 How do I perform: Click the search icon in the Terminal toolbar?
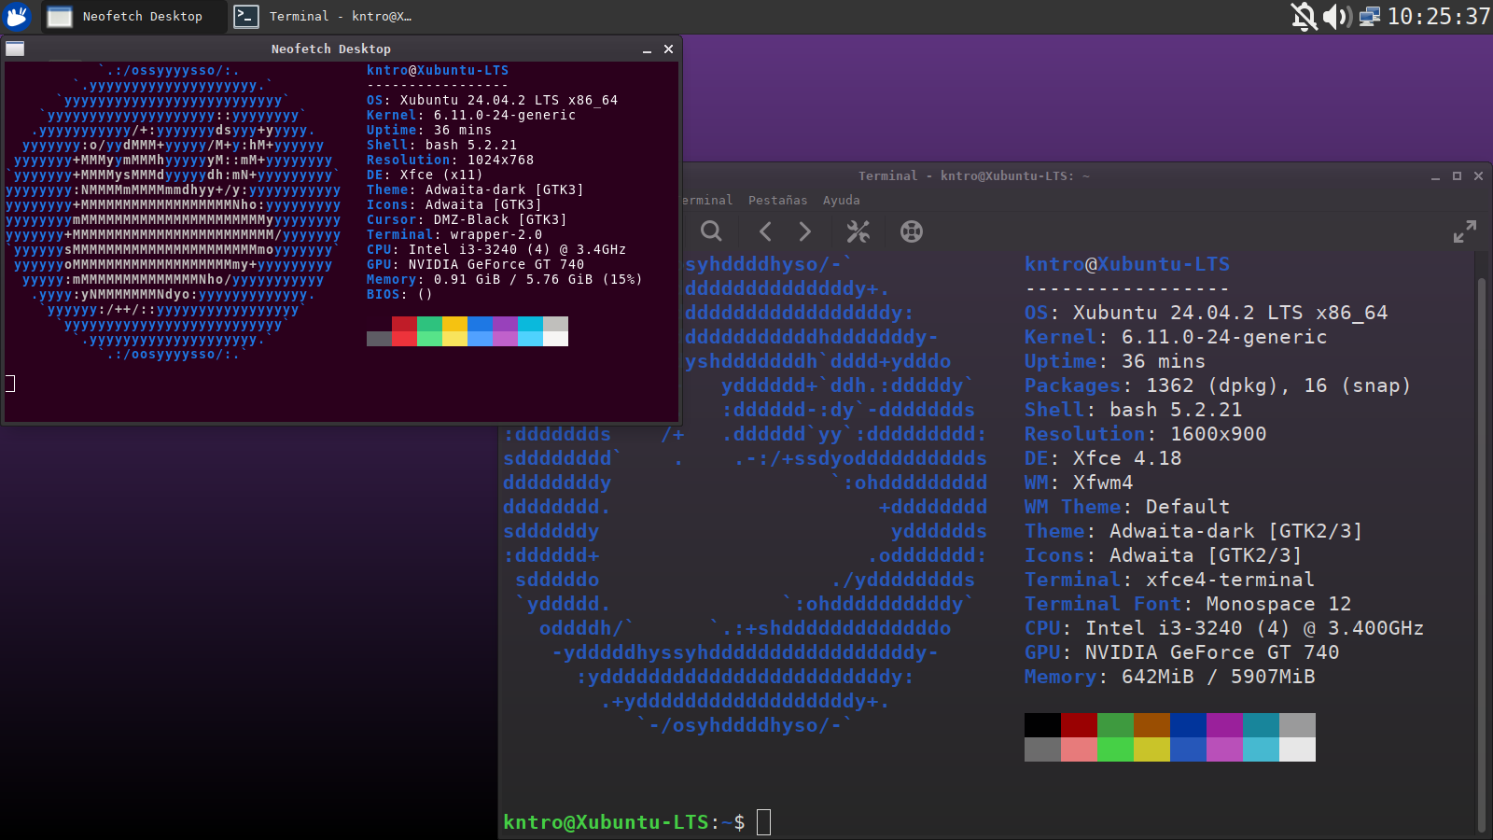(x=711, y=231)
